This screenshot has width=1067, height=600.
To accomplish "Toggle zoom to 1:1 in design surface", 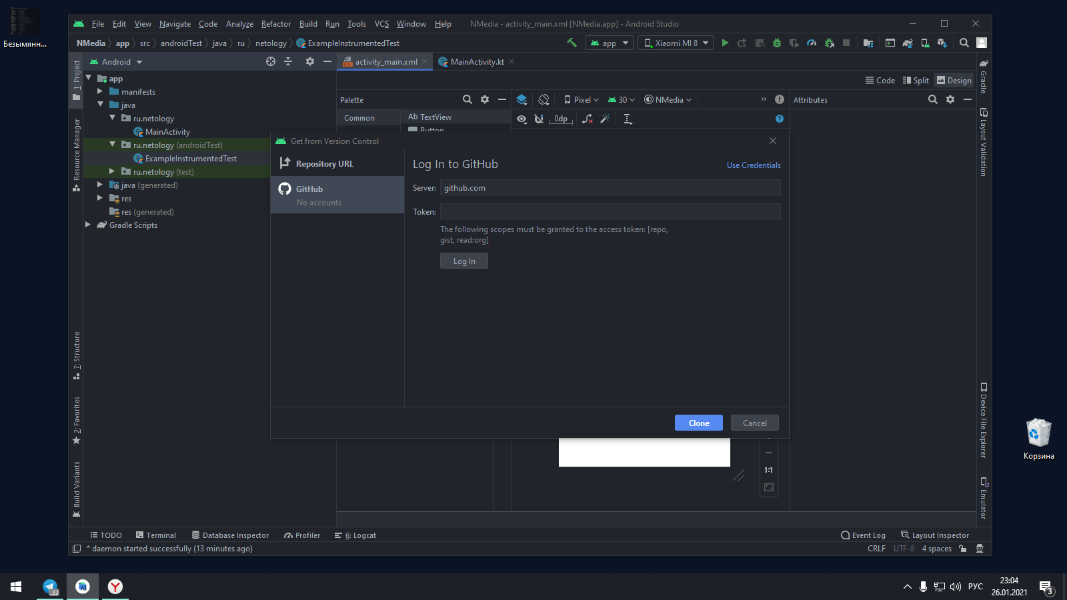I will [x=769, y=470].
